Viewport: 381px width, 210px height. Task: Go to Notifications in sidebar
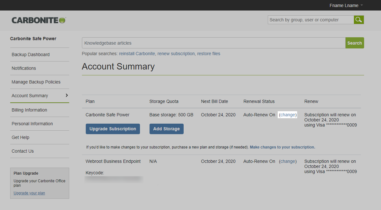[24, 68]
